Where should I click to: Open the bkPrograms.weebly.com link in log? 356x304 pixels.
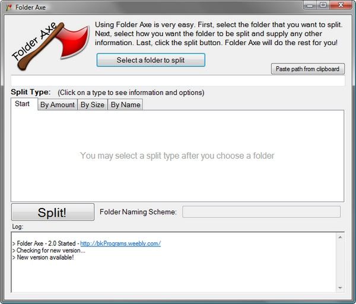[x=120, y=244]
